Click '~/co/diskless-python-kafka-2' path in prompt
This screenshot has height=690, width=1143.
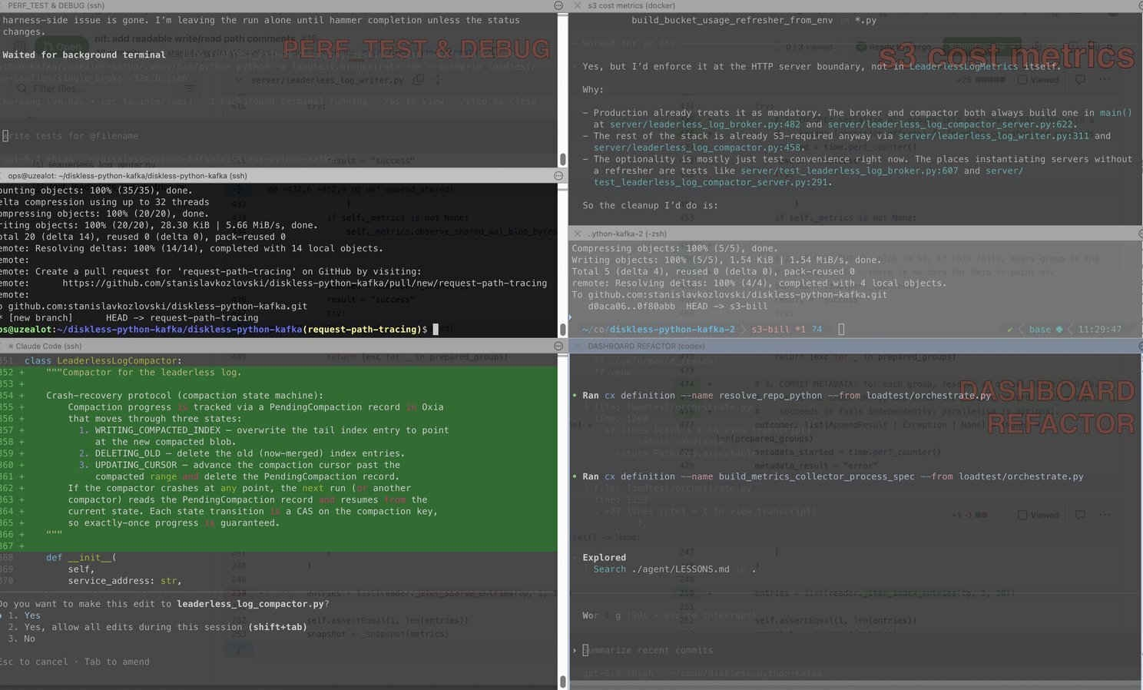[658, 330]
